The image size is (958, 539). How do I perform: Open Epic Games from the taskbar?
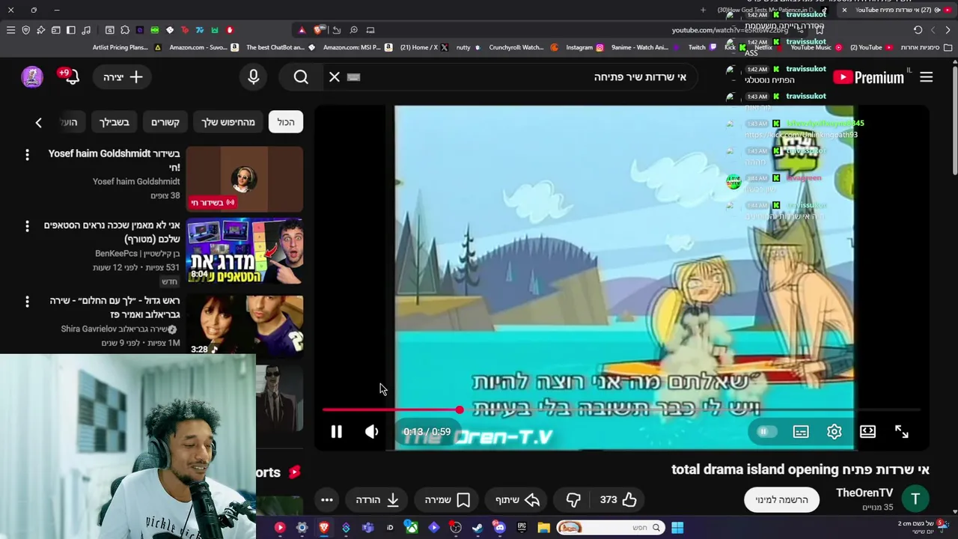click(522, 528)
